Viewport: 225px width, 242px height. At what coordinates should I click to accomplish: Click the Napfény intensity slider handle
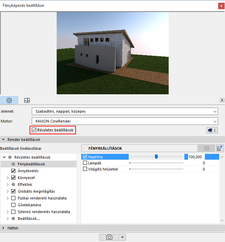[x=156, y=157]
